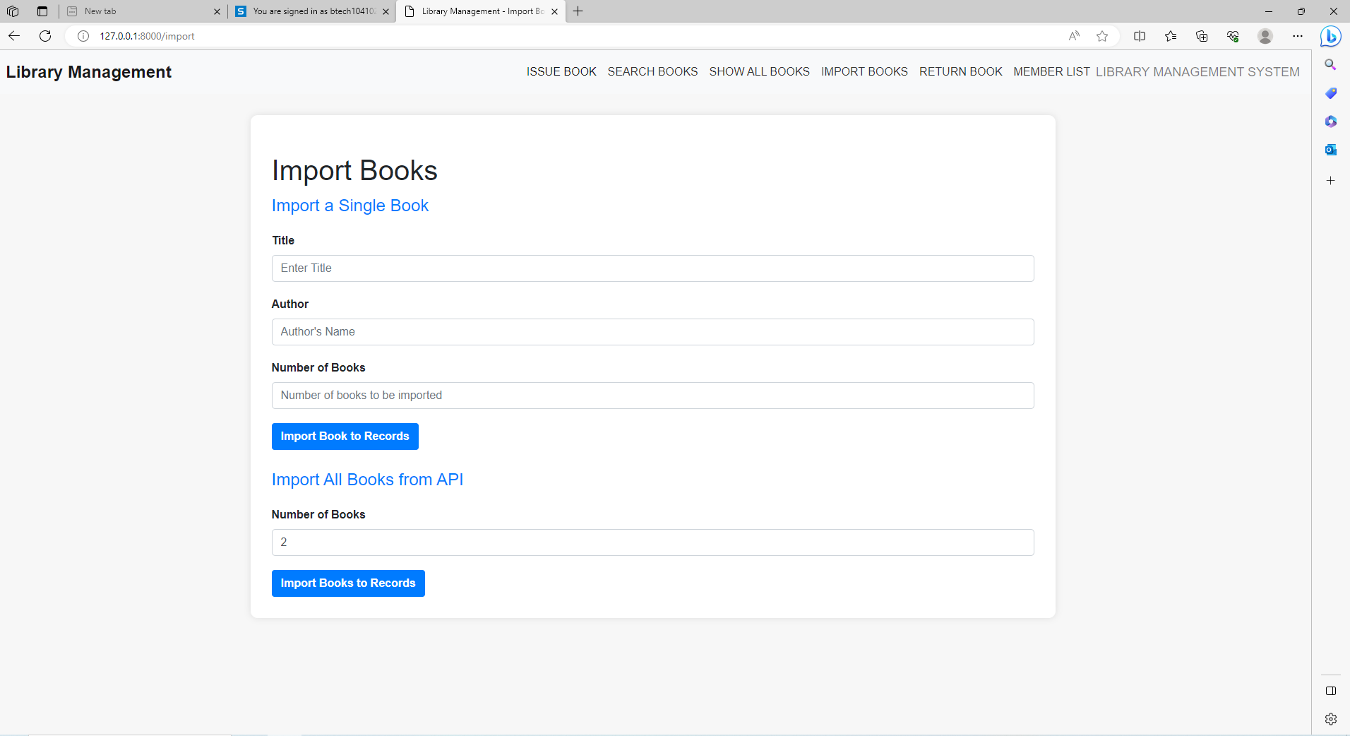Open sidebar customize settings gear
This screenshot has height=736, width=1350.
pos(1330,718)
